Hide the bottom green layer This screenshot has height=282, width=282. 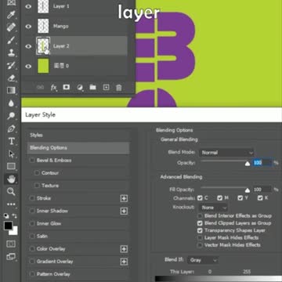pyautogui.click(x=28, y=67)
